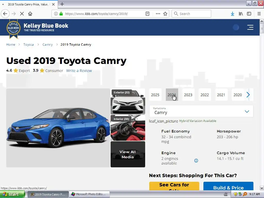Click the 32 - 34 combined mpg text
264x198 pixels.
[176, 139]
